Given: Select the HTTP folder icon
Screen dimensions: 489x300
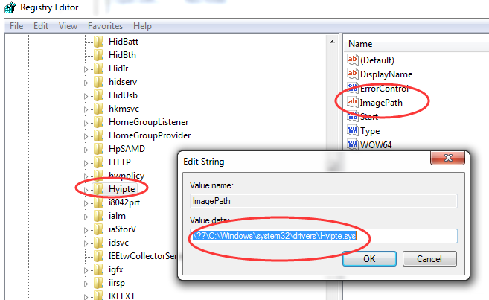Looking at the screenshot, I should click(x=98, y=162).
